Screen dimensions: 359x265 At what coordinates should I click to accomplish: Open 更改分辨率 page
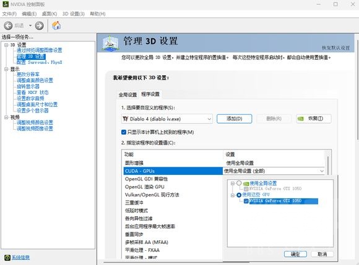coord(28,74)
